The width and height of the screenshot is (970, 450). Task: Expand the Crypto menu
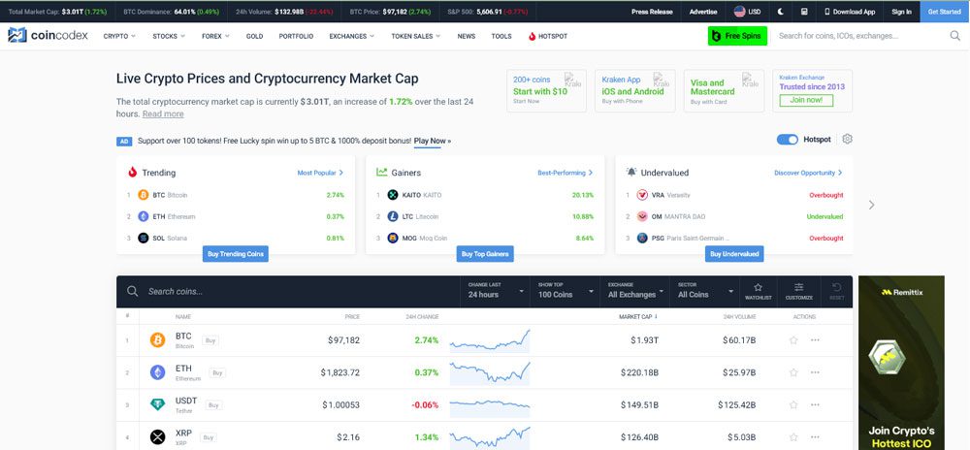(119, 36)
